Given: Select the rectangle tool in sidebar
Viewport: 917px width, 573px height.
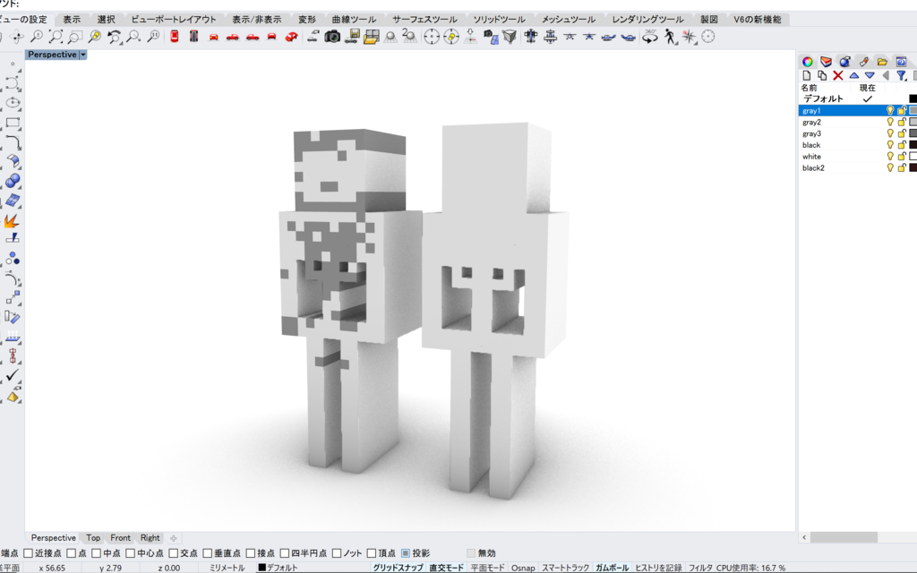Looking at the screenshot, I should click(x=13, y=123).
